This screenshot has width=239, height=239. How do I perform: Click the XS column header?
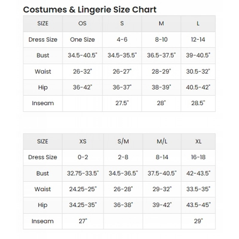tap(83, 141)
